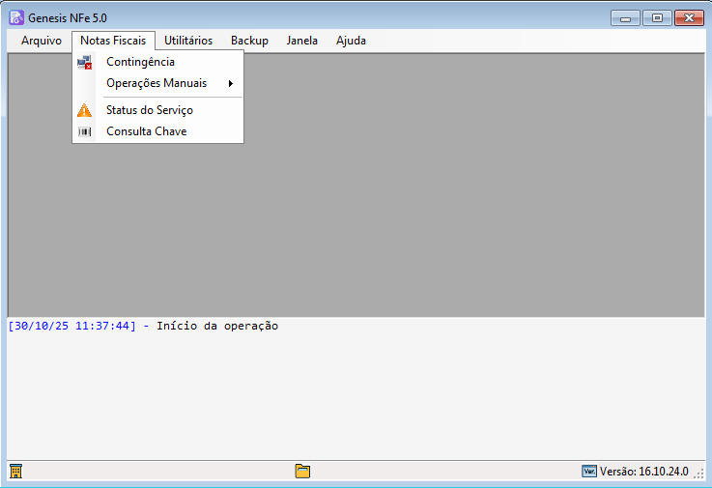Click the barcode icon for Consulta Chave
The height and width of the screenshot is (488, 712).
[85, 131]
